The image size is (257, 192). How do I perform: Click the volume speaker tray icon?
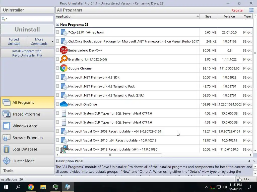(225, 187)
